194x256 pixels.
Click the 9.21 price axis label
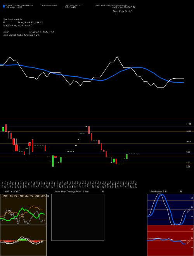point(188,152)
